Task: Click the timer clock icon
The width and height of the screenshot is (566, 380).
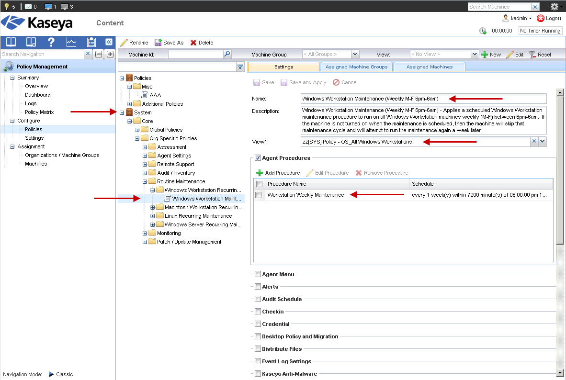Action: (x=483, y=31)
